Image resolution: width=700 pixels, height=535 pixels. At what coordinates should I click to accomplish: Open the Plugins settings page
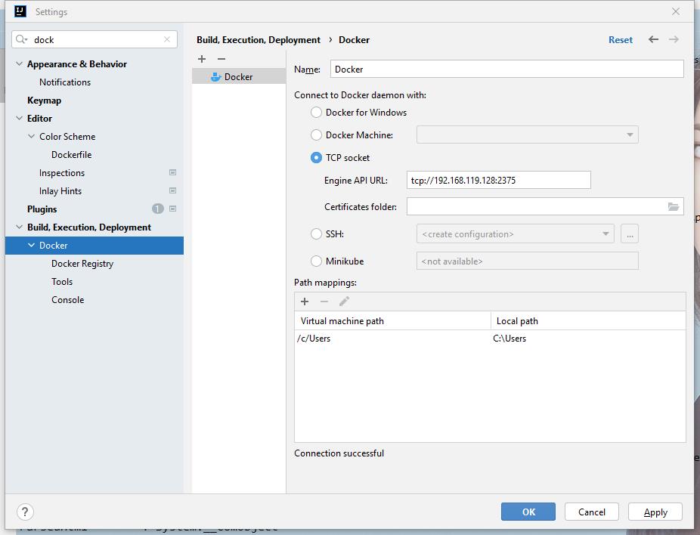[x=42, y=209]
